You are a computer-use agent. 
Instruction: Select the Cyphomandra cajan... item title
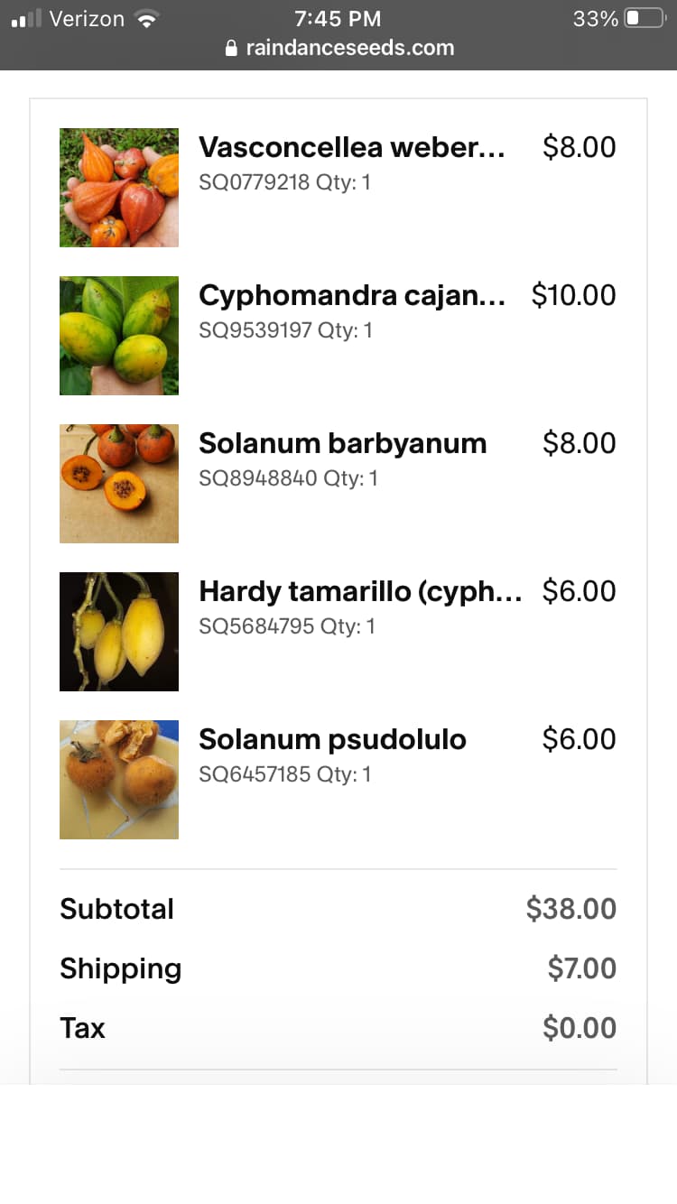point(351,295)
